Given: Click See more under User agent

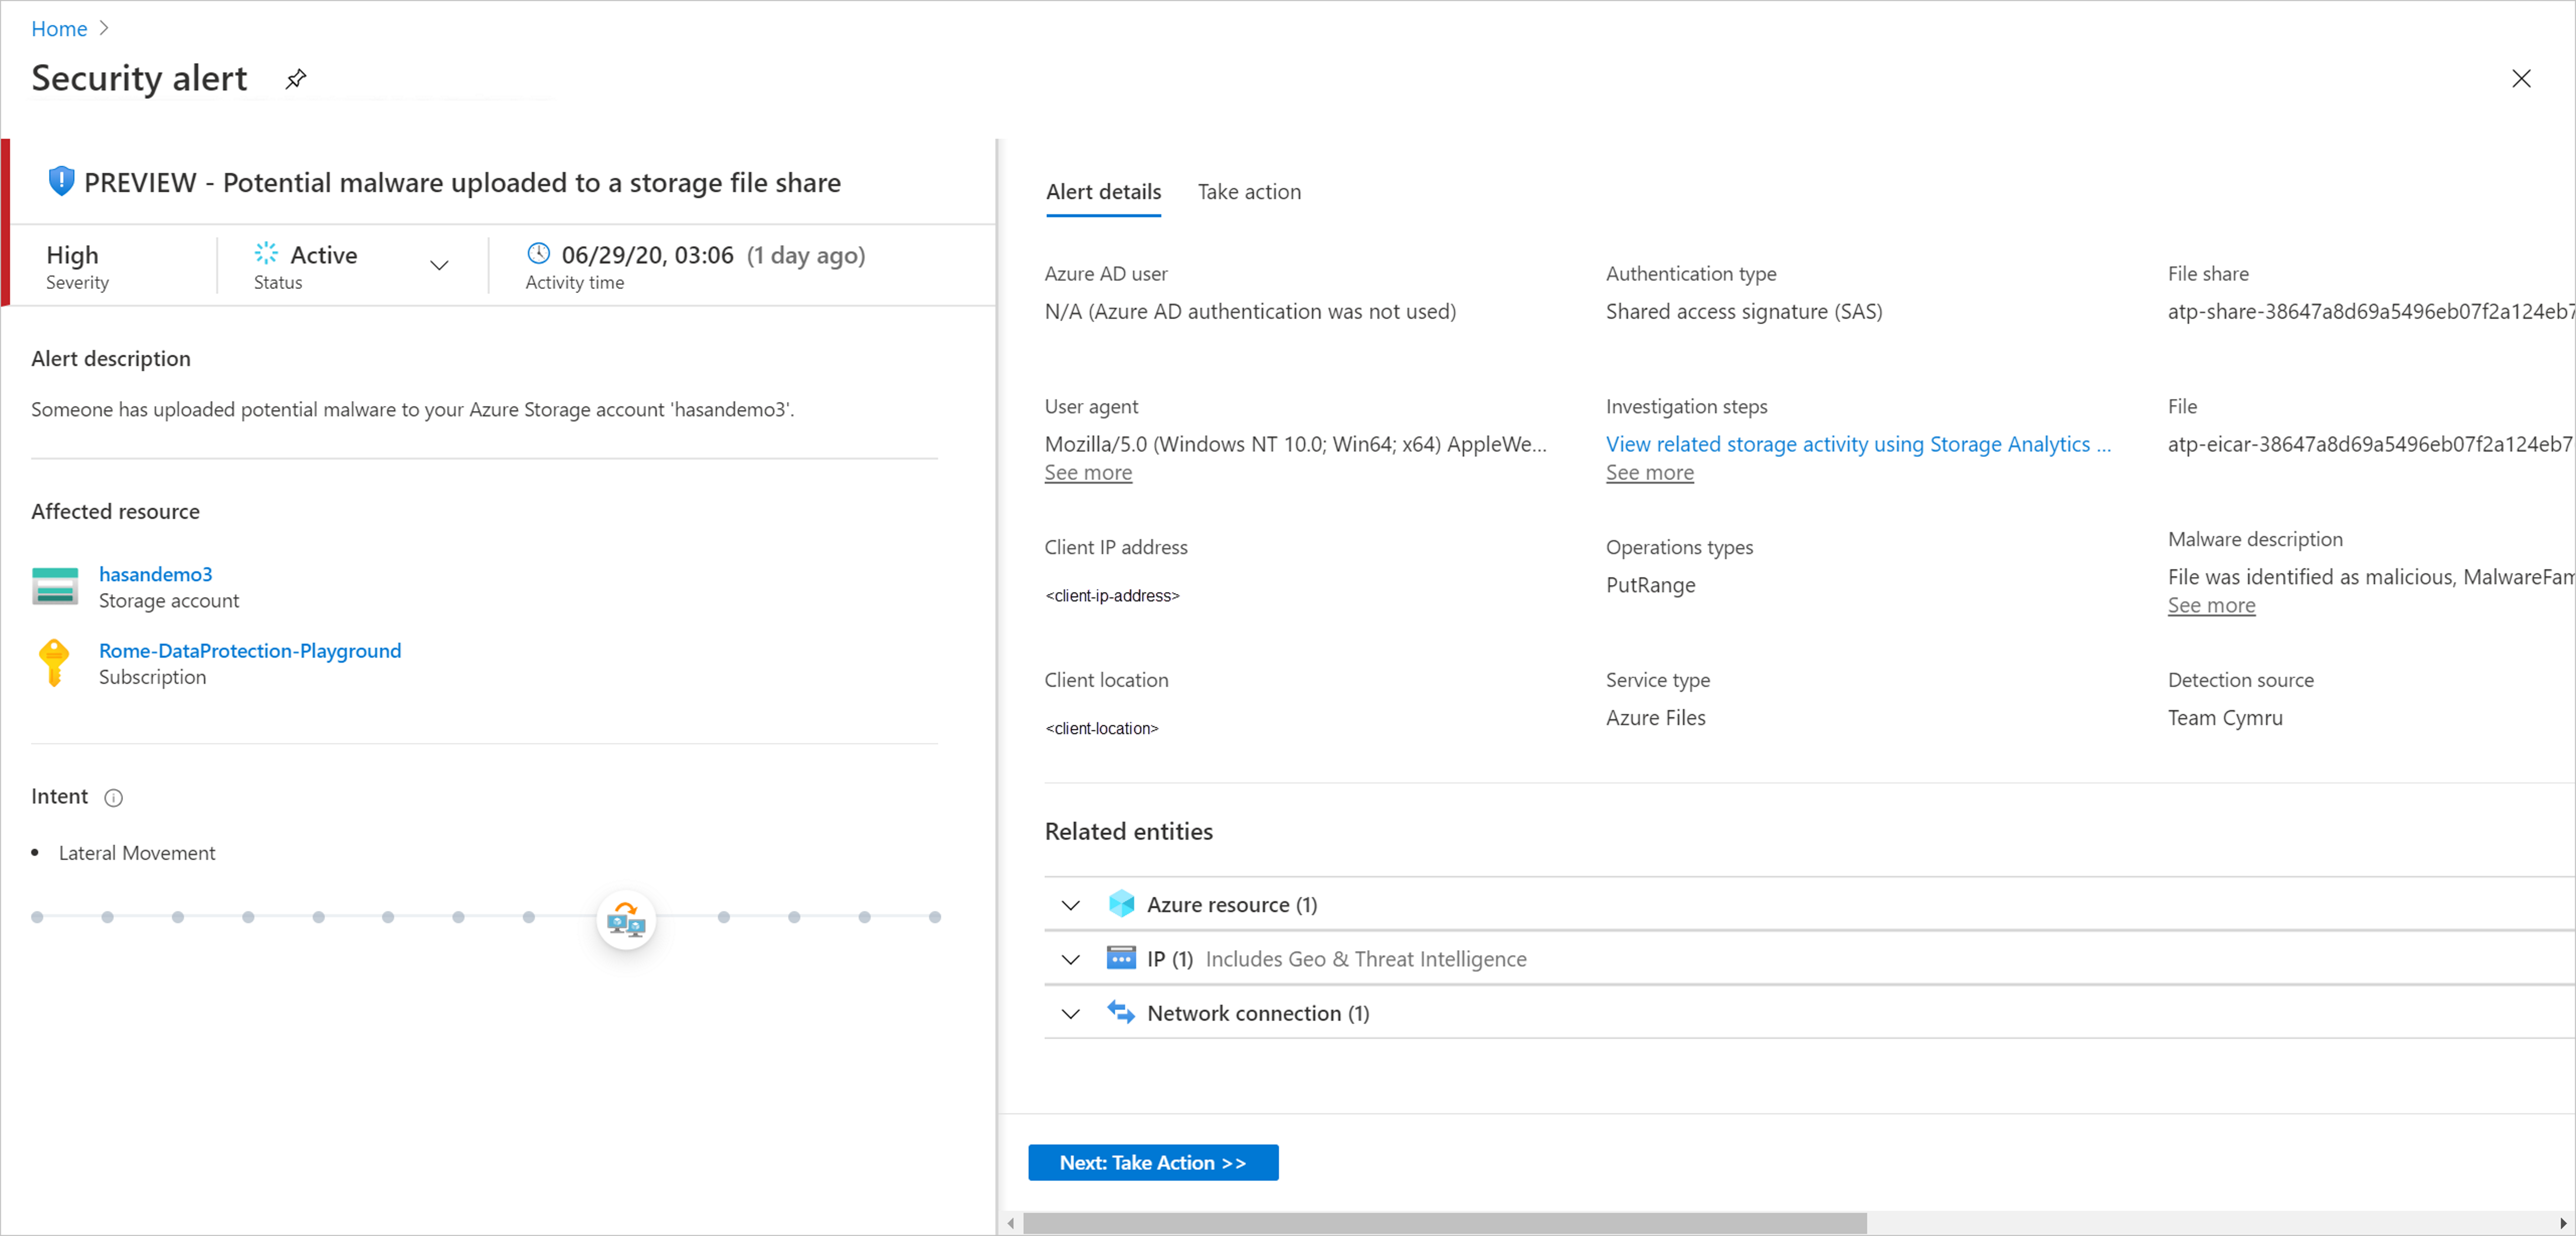Looking at the screenshot, I should pyautogui.click(x=1088, y=472).
